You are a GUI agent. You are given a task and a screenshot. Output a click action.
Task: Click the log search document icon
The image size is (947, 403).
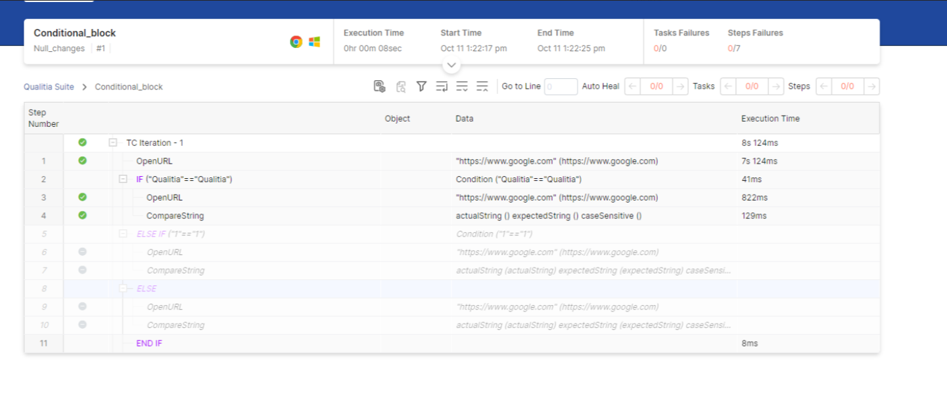point(401,86)
